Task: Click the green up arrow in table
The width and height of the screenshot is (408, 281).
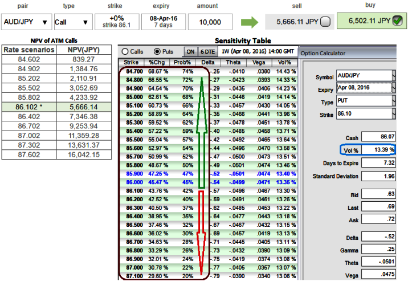Action: 201,131
